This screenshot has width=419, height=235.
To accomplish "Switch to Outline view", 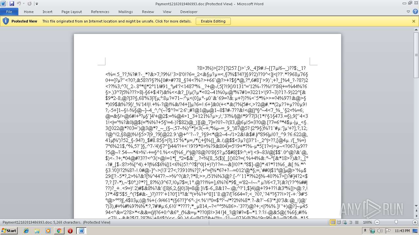I will point(351,222).
